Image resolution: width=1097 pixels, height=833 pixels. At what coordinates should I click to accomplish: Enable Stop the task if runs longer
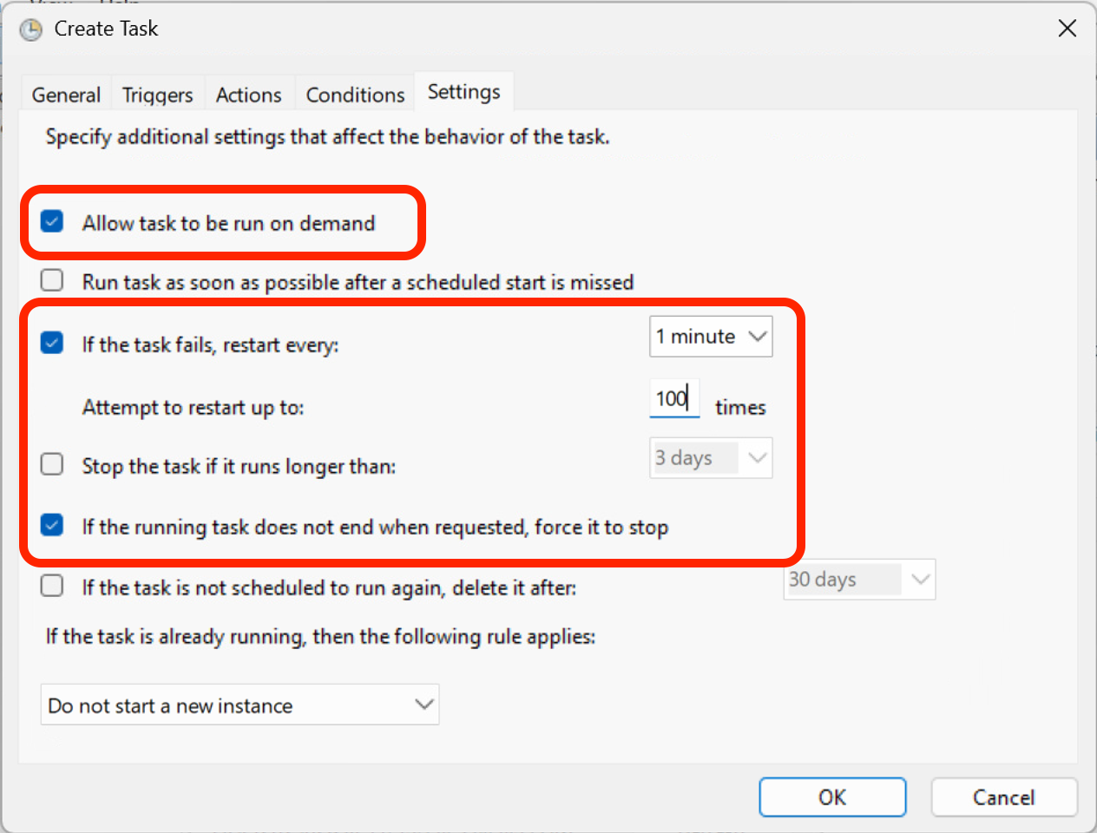(52, 464)
